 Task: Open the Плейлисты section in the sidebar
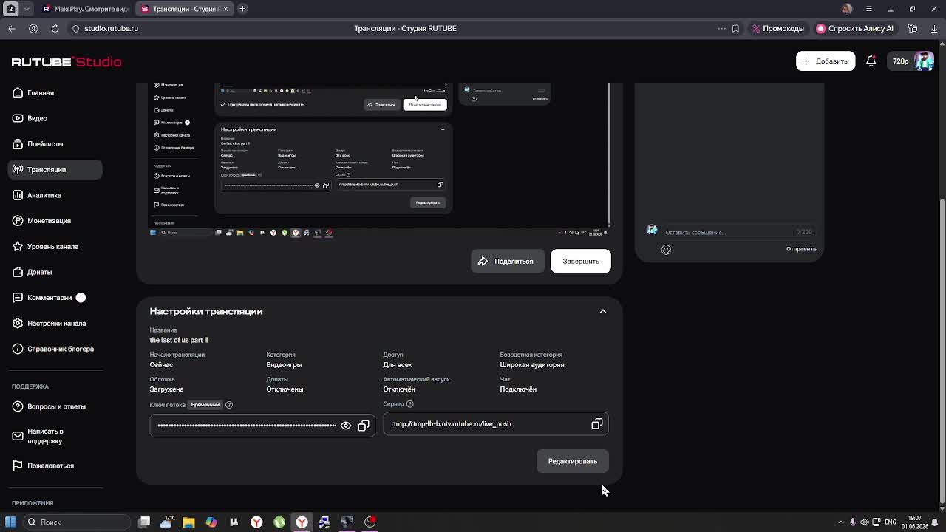click(55, 144)
